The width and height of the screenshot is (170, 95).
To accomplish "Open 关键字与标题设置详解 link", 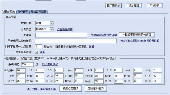I will pos(104,35).
